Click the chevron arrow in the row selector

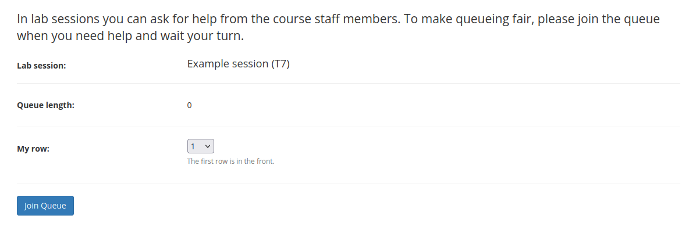click(x=208, y=146)
